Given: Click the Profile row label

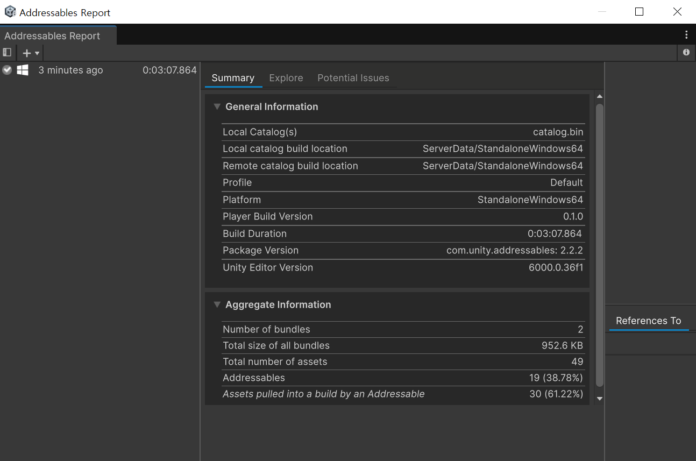Looking at the screenshot, I should (x=237, y=182).
